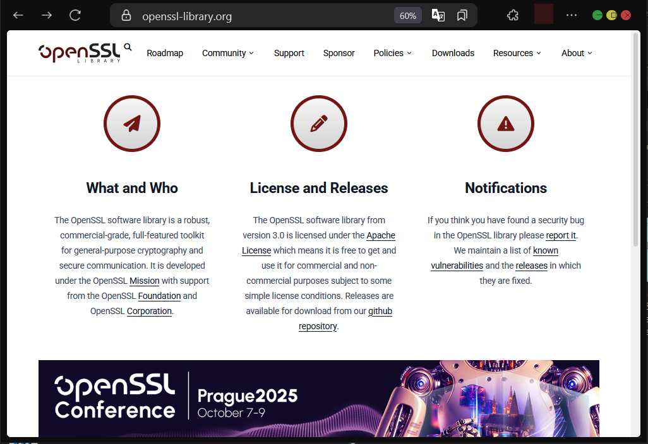Open the Sponsor page
This screenshot has width=648, height=444.
[339, 53]
